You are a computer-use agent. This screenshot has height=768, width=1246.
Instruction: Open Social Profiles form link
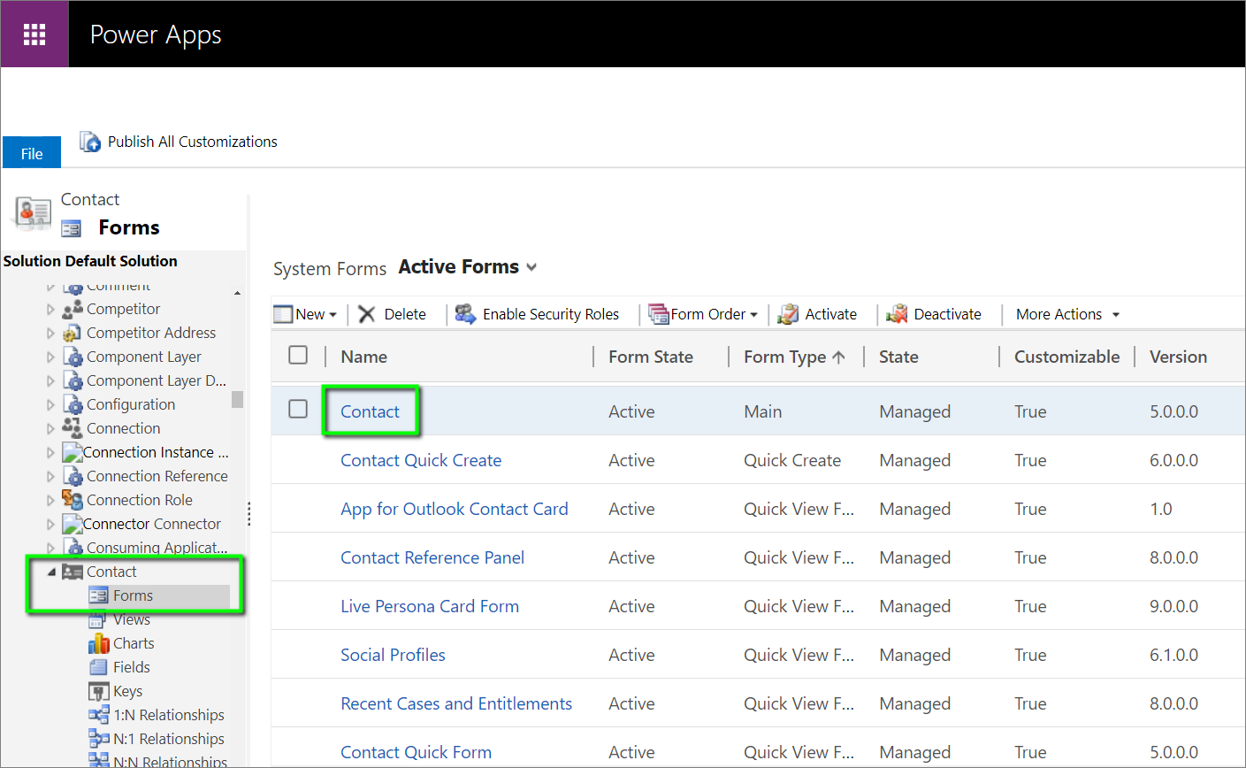click(393, 655)
